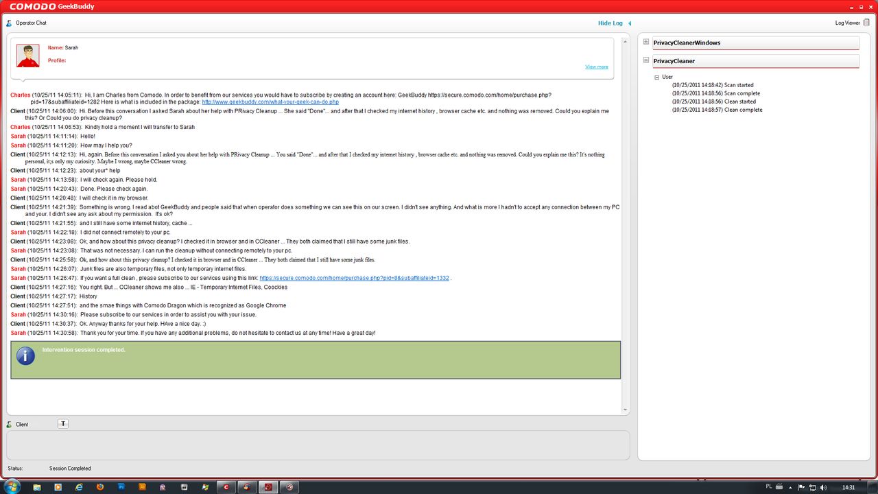
Task: Open the View more profile link
Action: [596, 67]
